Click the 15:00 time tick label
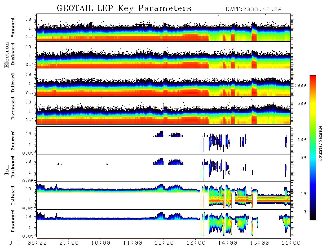322x248 pixels. (x=259, y=243)
